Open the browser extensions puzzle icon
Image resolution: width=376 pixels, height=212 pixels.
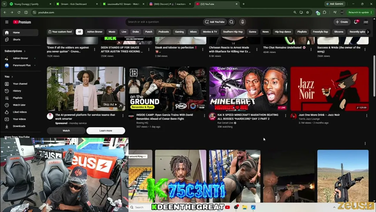click(x=325, y=12)
